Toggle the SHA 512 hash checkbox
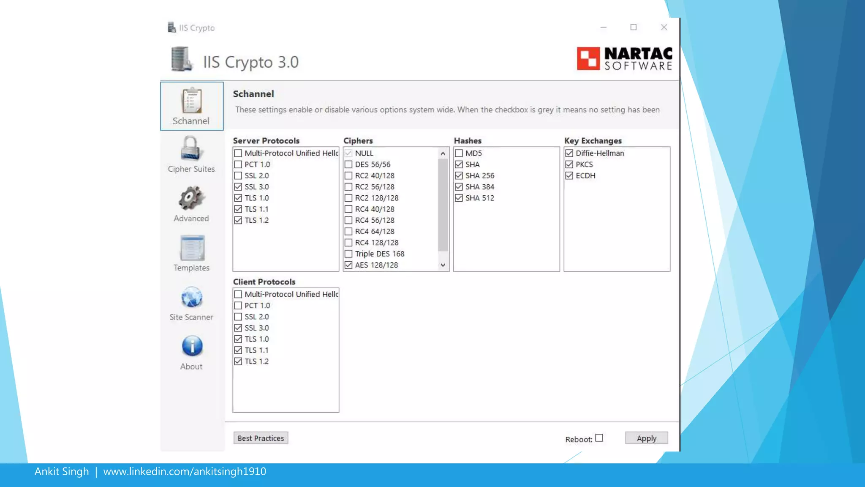The image size is (865, 487). [459, 198]
